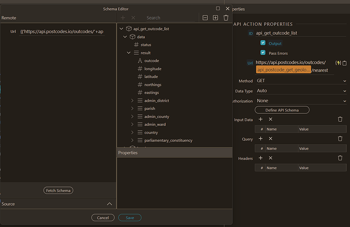The height and width of the screenshot is (227, 350).
Task: Select the latitude tree row
Action: (174, 76)
